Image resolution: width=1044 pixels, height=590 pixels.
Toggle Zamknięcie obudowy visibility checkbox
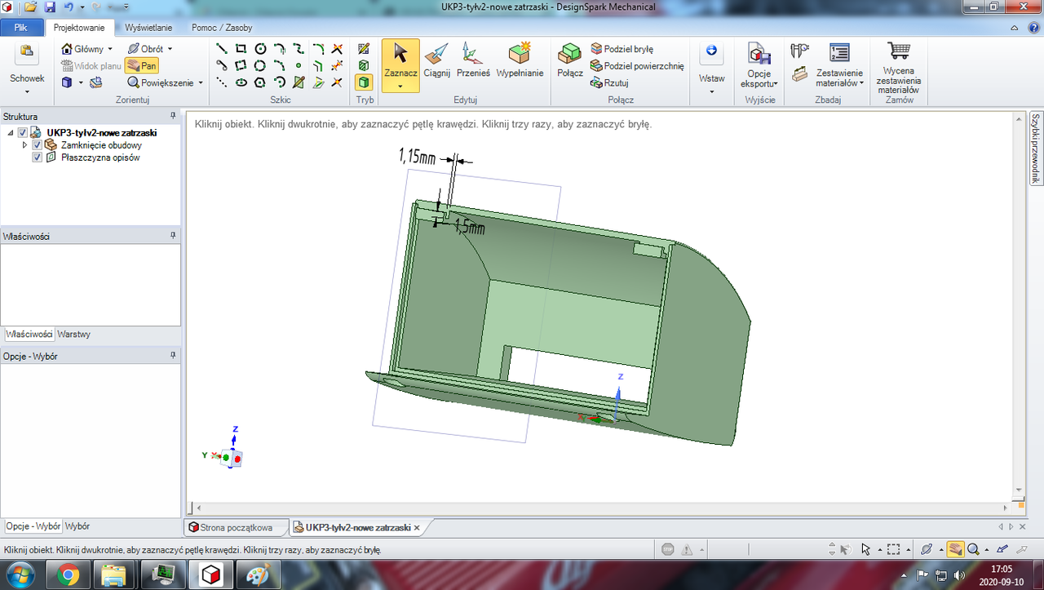[x=37, y=144]
